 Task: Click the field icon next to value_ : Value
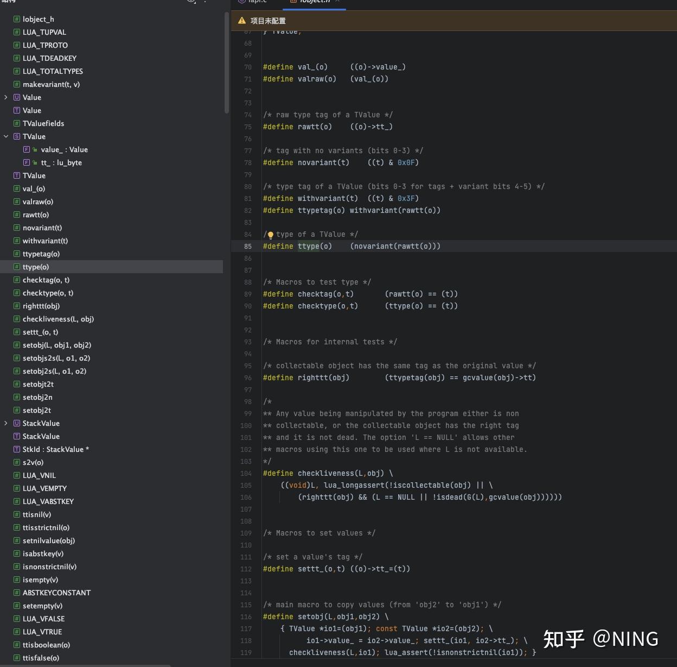[x=27, y=149]
